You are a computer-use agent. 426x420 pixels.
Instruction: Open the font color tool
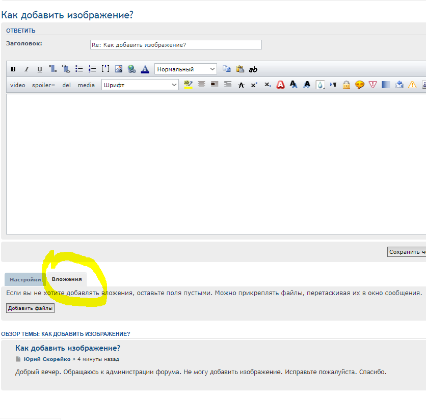coord(145,69)
